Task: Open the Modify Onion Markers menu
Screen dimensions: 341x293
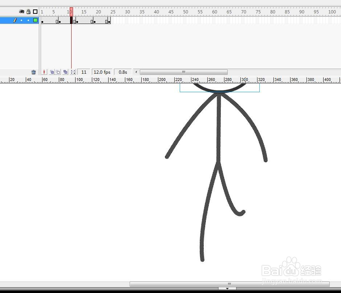Action: (x=73, y=72)
